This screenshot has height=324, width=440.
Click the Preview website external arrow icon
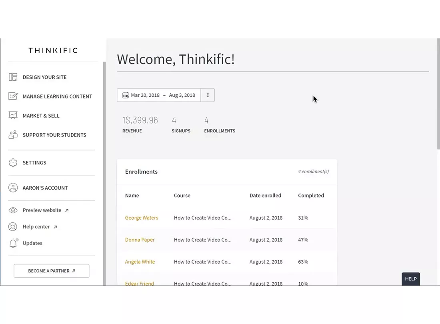67,210
